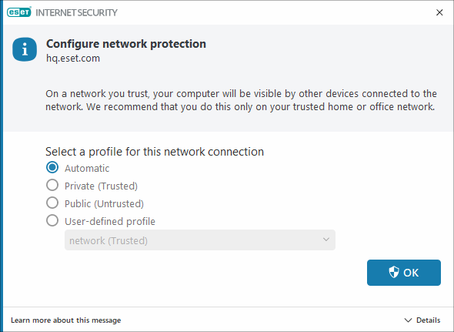
Task: Confirm selection with the OK button
Action: (x=404, y=273)
